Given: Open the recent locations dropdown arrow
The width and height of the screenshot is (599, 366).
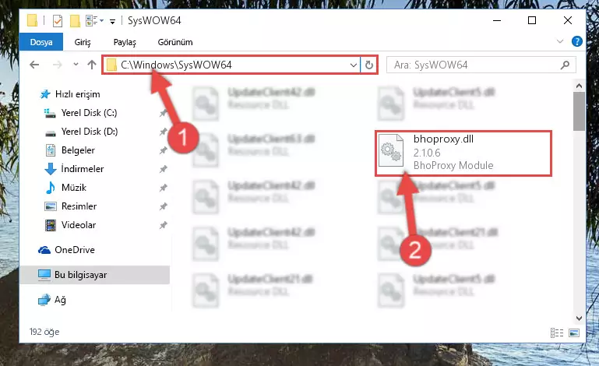Looking at the screenshot, I should pos(76,65).
